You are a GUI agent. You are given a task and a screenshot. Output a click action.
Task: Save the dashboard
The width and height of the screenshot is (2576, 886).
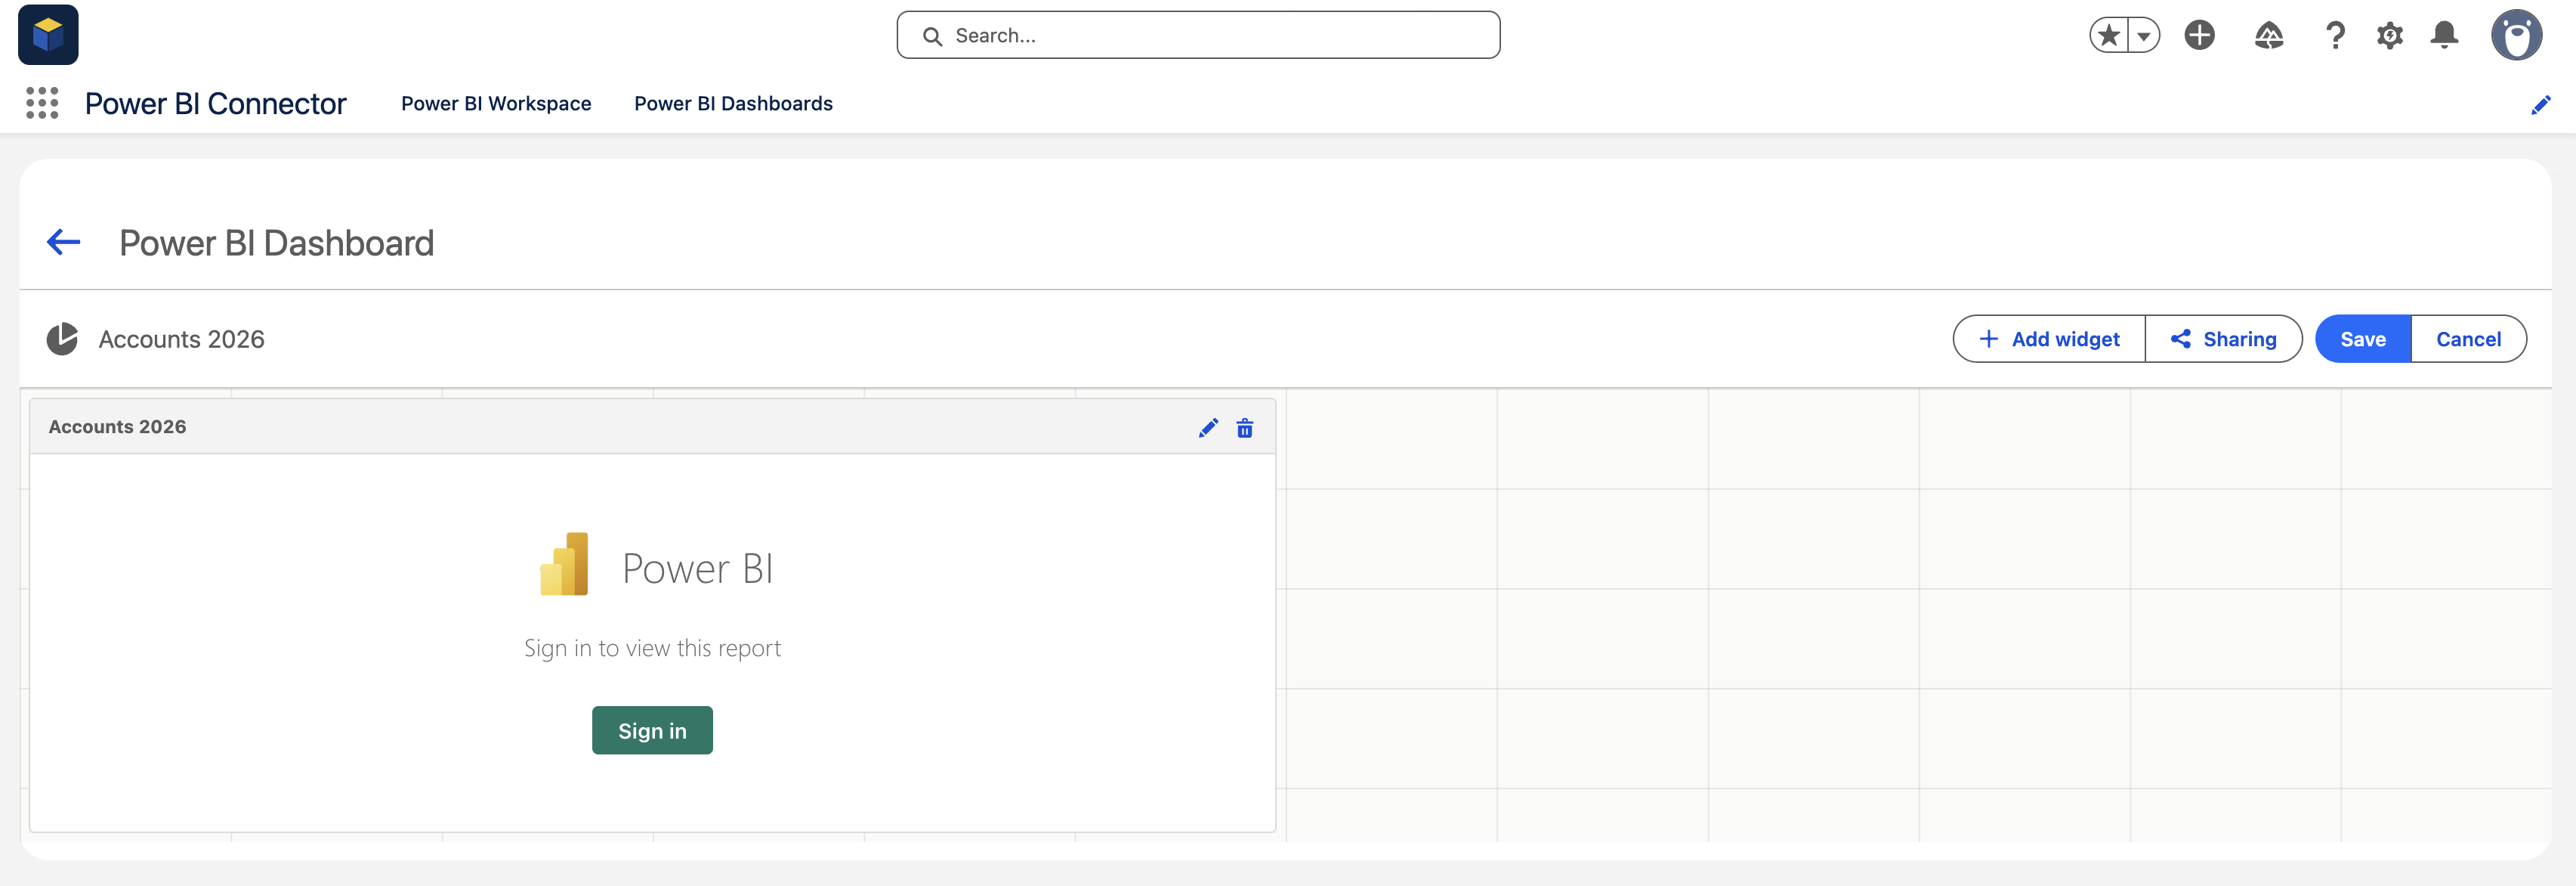pos(2363,339)
